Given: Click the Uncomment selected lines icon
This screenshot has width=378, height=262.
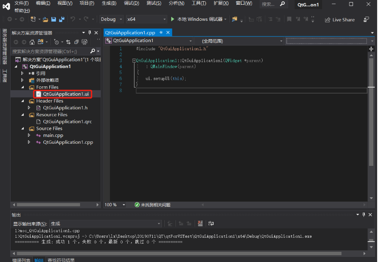Looking at the screenshot, I should tap(278, 19).
